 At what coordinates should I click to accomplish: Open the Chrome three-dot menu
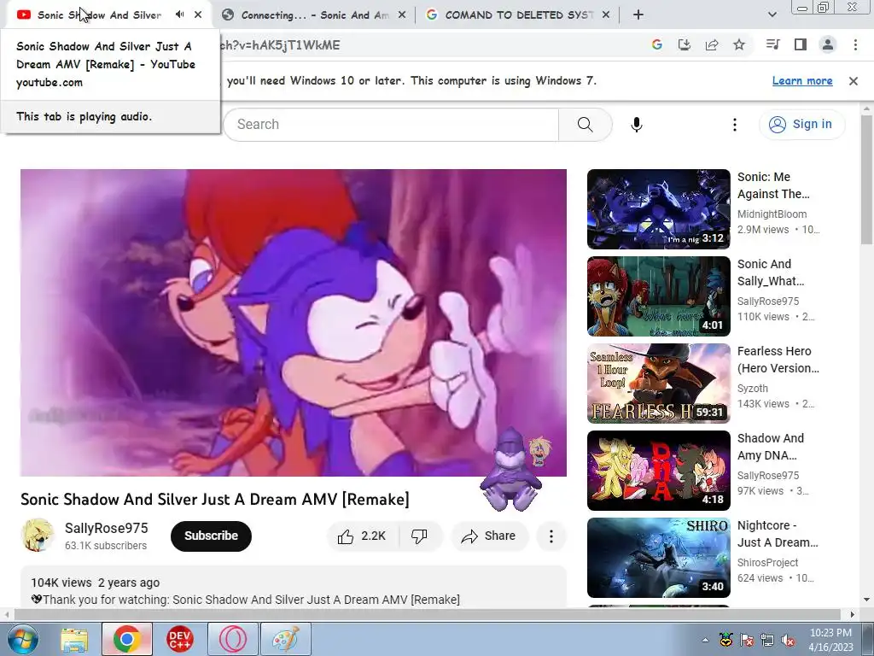[x=855, y=44]
